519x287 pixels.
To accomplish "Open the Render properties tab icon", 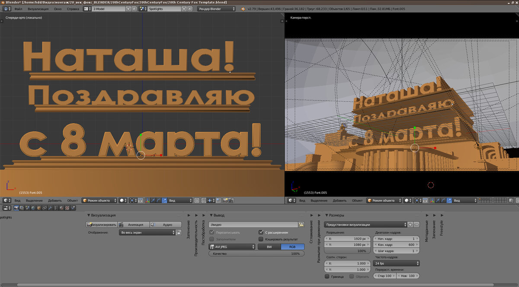I will (x=16, y=208).
